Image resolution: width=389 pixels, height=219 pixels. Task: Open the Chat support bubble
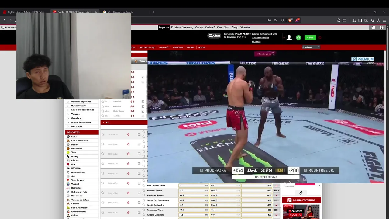point(214,36)
